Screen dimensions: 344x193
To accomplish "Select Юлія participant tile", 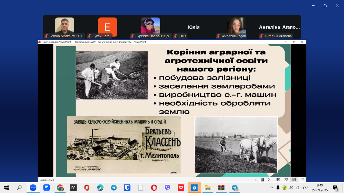I will [x=193, y=27].
